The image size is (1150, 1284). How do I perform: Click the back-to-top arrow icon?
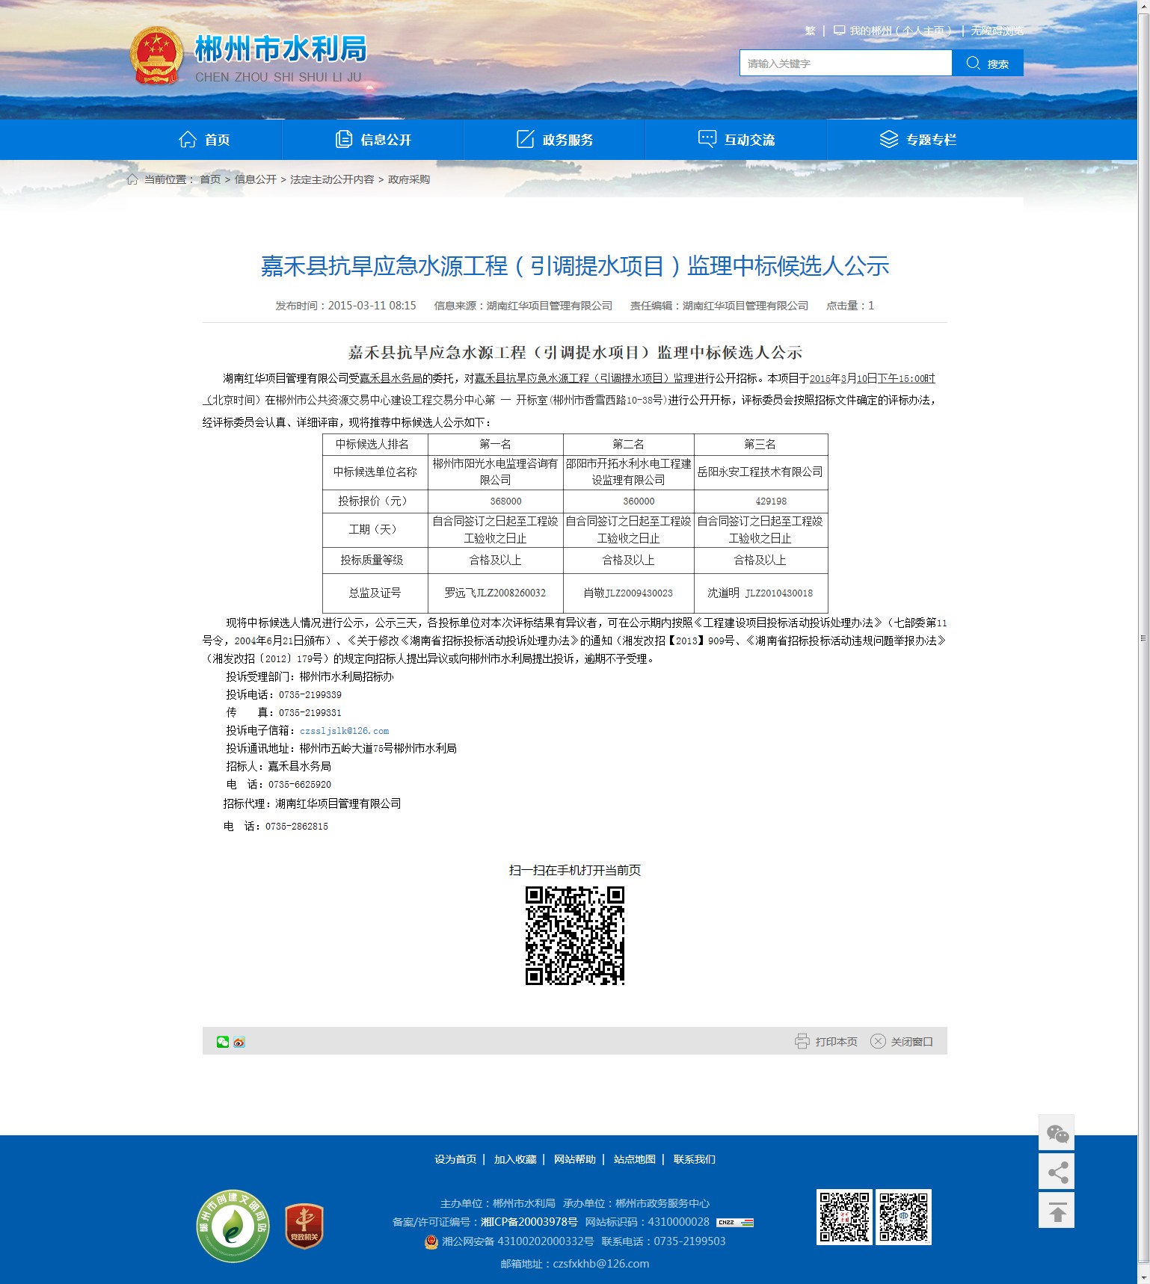pyautogui.click(x=1057, y=1211)
